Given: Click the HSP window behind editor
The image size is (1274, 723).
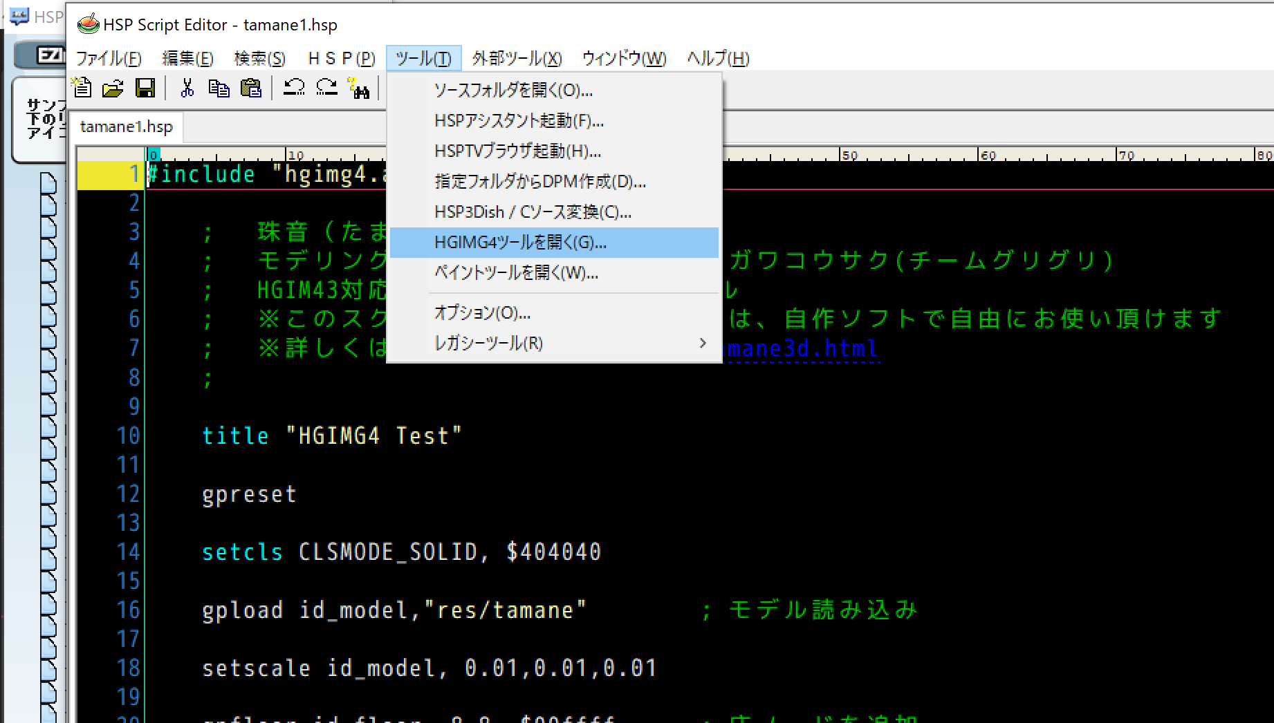Looking at the screenshot, I should (35, 17).
